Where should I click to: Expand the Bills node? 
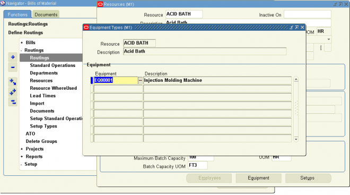click(22, 43)
